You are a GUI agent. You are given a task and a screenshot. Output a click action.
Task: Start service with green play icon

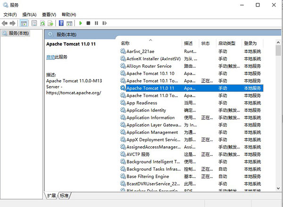click(81, 23)
